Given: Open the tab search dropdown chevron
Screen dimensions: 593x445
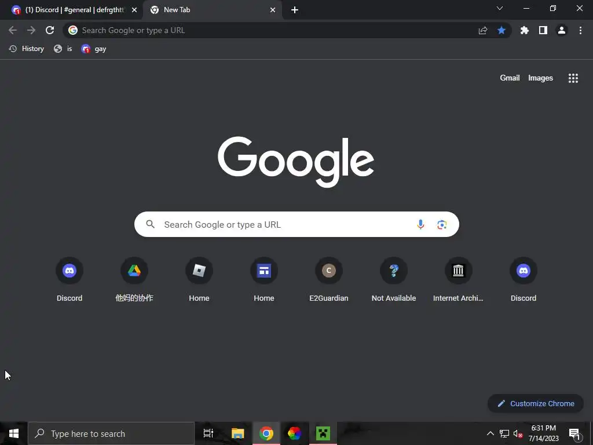Looking at the screenshot, I should click(500, 8).
